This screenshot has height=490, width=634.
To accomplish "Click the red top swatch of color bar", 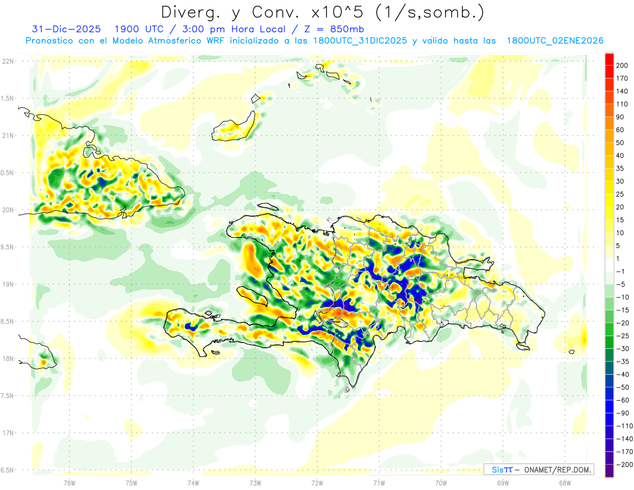I will [610, 59].
